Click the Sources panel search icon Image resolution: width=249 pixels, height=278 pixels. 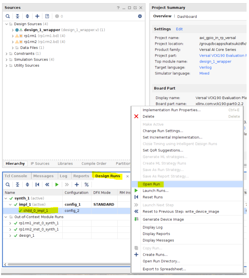pos(8,16)
